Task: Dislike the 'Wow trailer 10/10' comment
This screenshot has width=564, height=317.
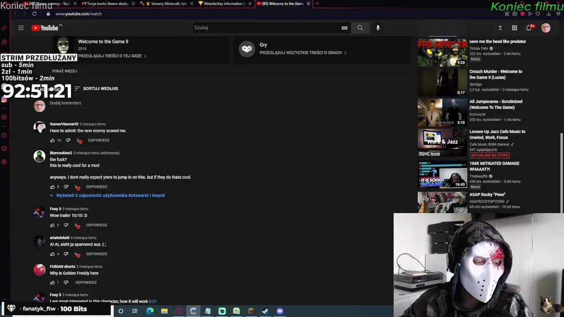Action: [66, 225]
